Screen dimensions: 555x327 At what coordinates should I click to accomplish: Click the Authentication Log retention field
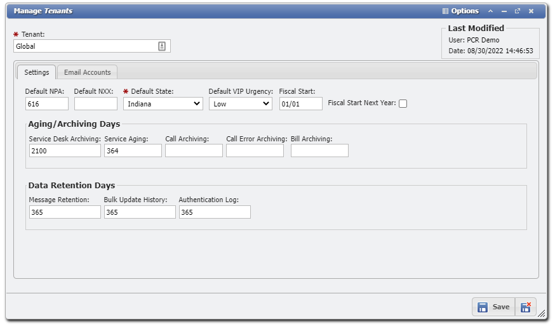point(215,212)
